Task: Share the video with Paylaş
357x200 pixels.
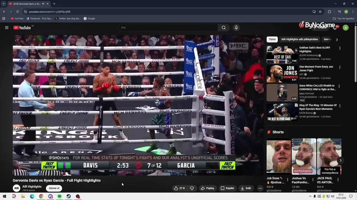Action: (x=207, y=188)
